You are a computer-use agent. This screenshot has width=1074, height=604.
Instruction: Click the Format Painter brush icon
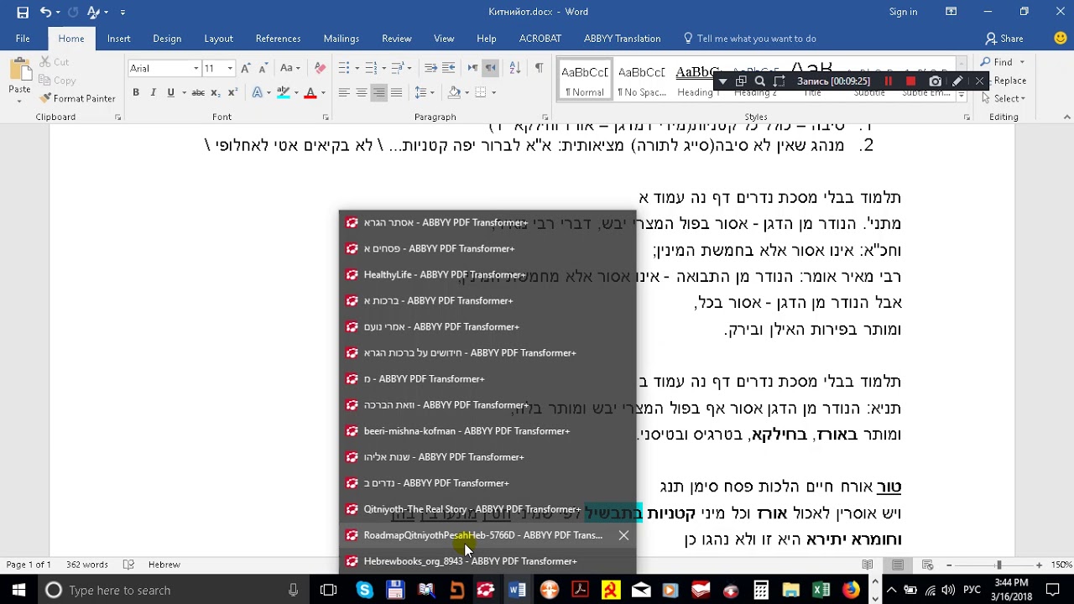click(x=45, y=98)
